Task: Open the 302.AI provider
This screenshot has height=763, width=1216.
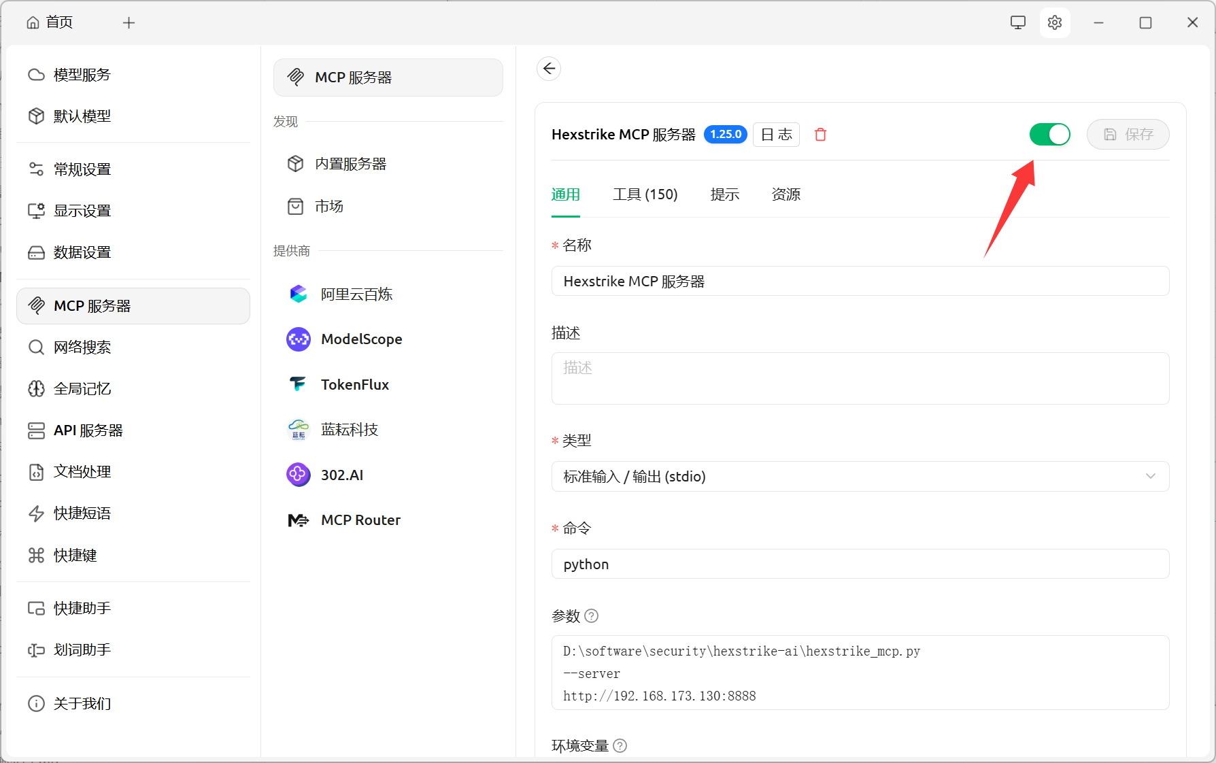Action: 341,475
